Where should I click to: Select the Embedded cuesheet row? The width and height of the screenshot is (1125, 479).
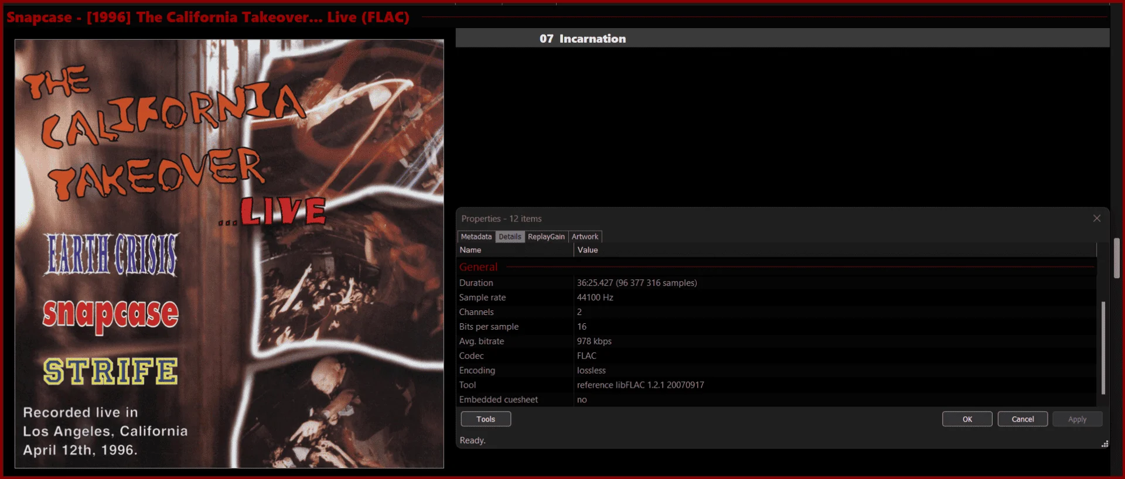(776, 400)
